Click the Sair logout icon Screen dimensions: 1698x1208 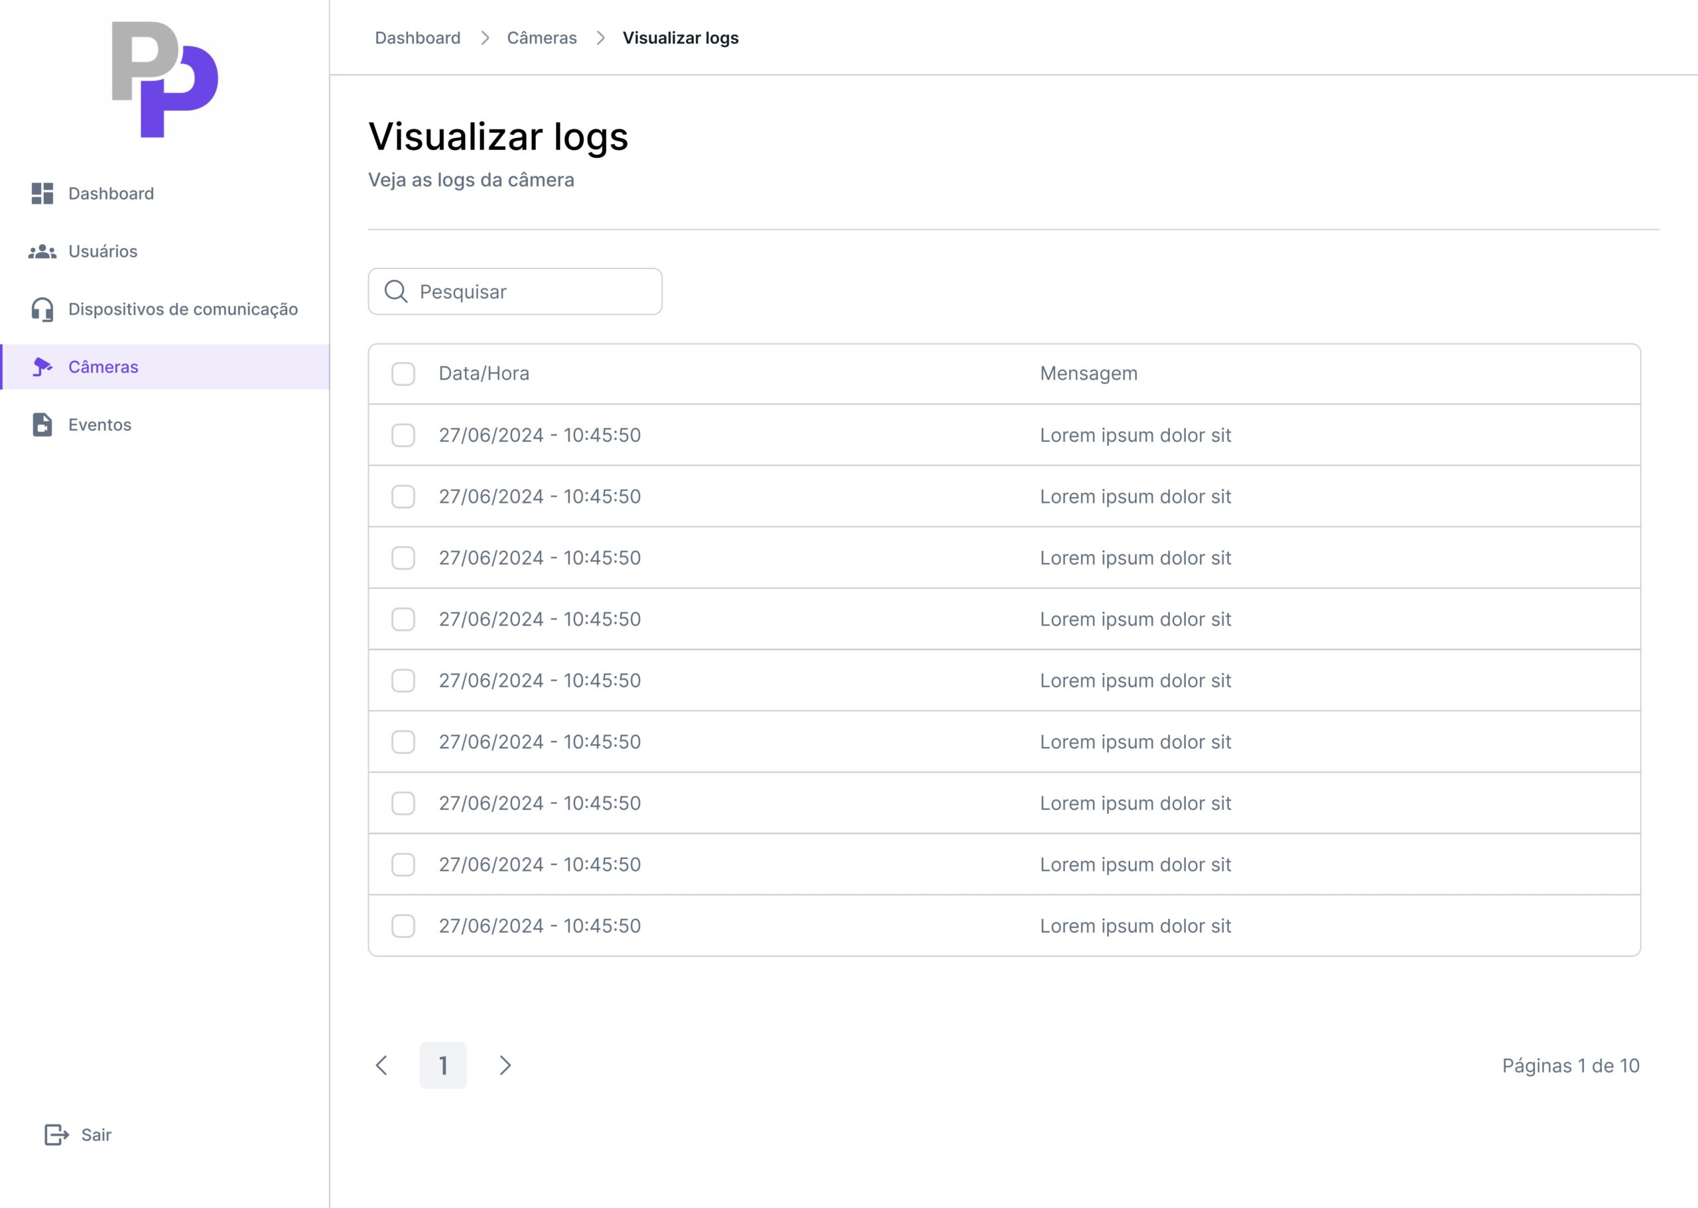[x=56, y=1134]
